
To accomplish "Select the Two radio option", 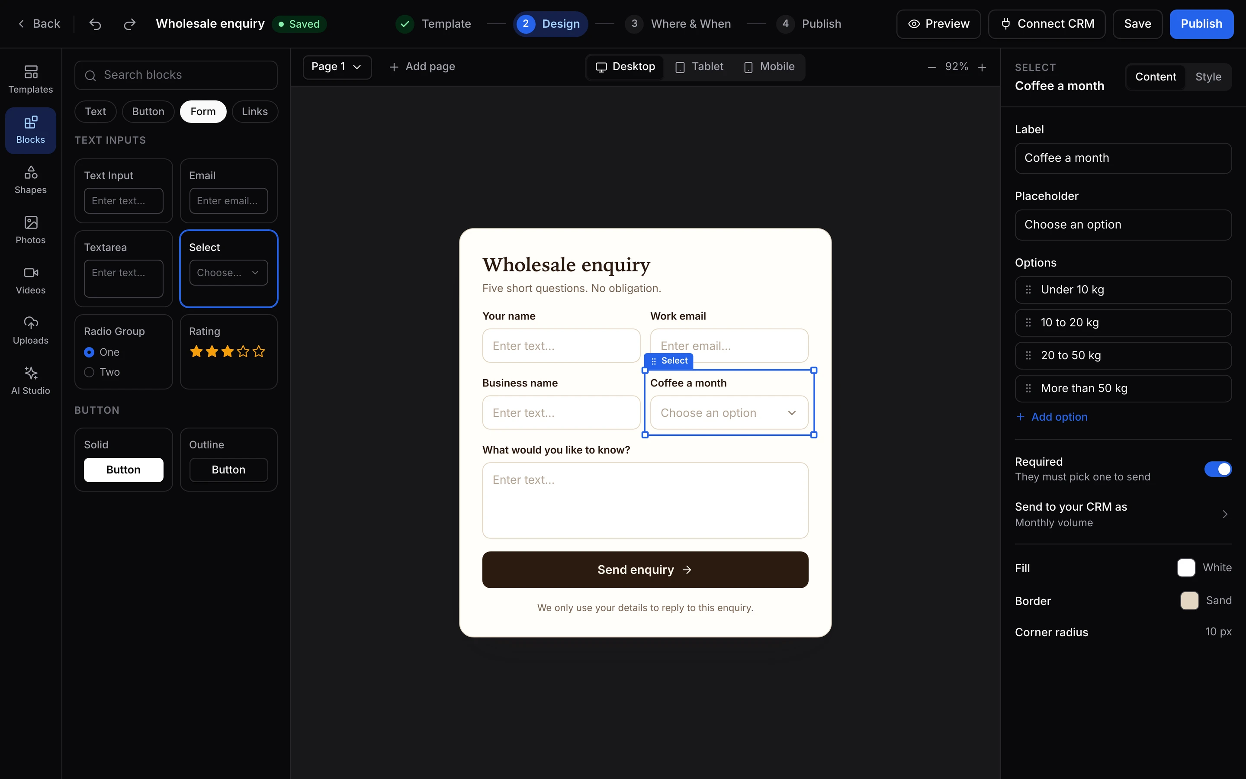I will (89, 372).
